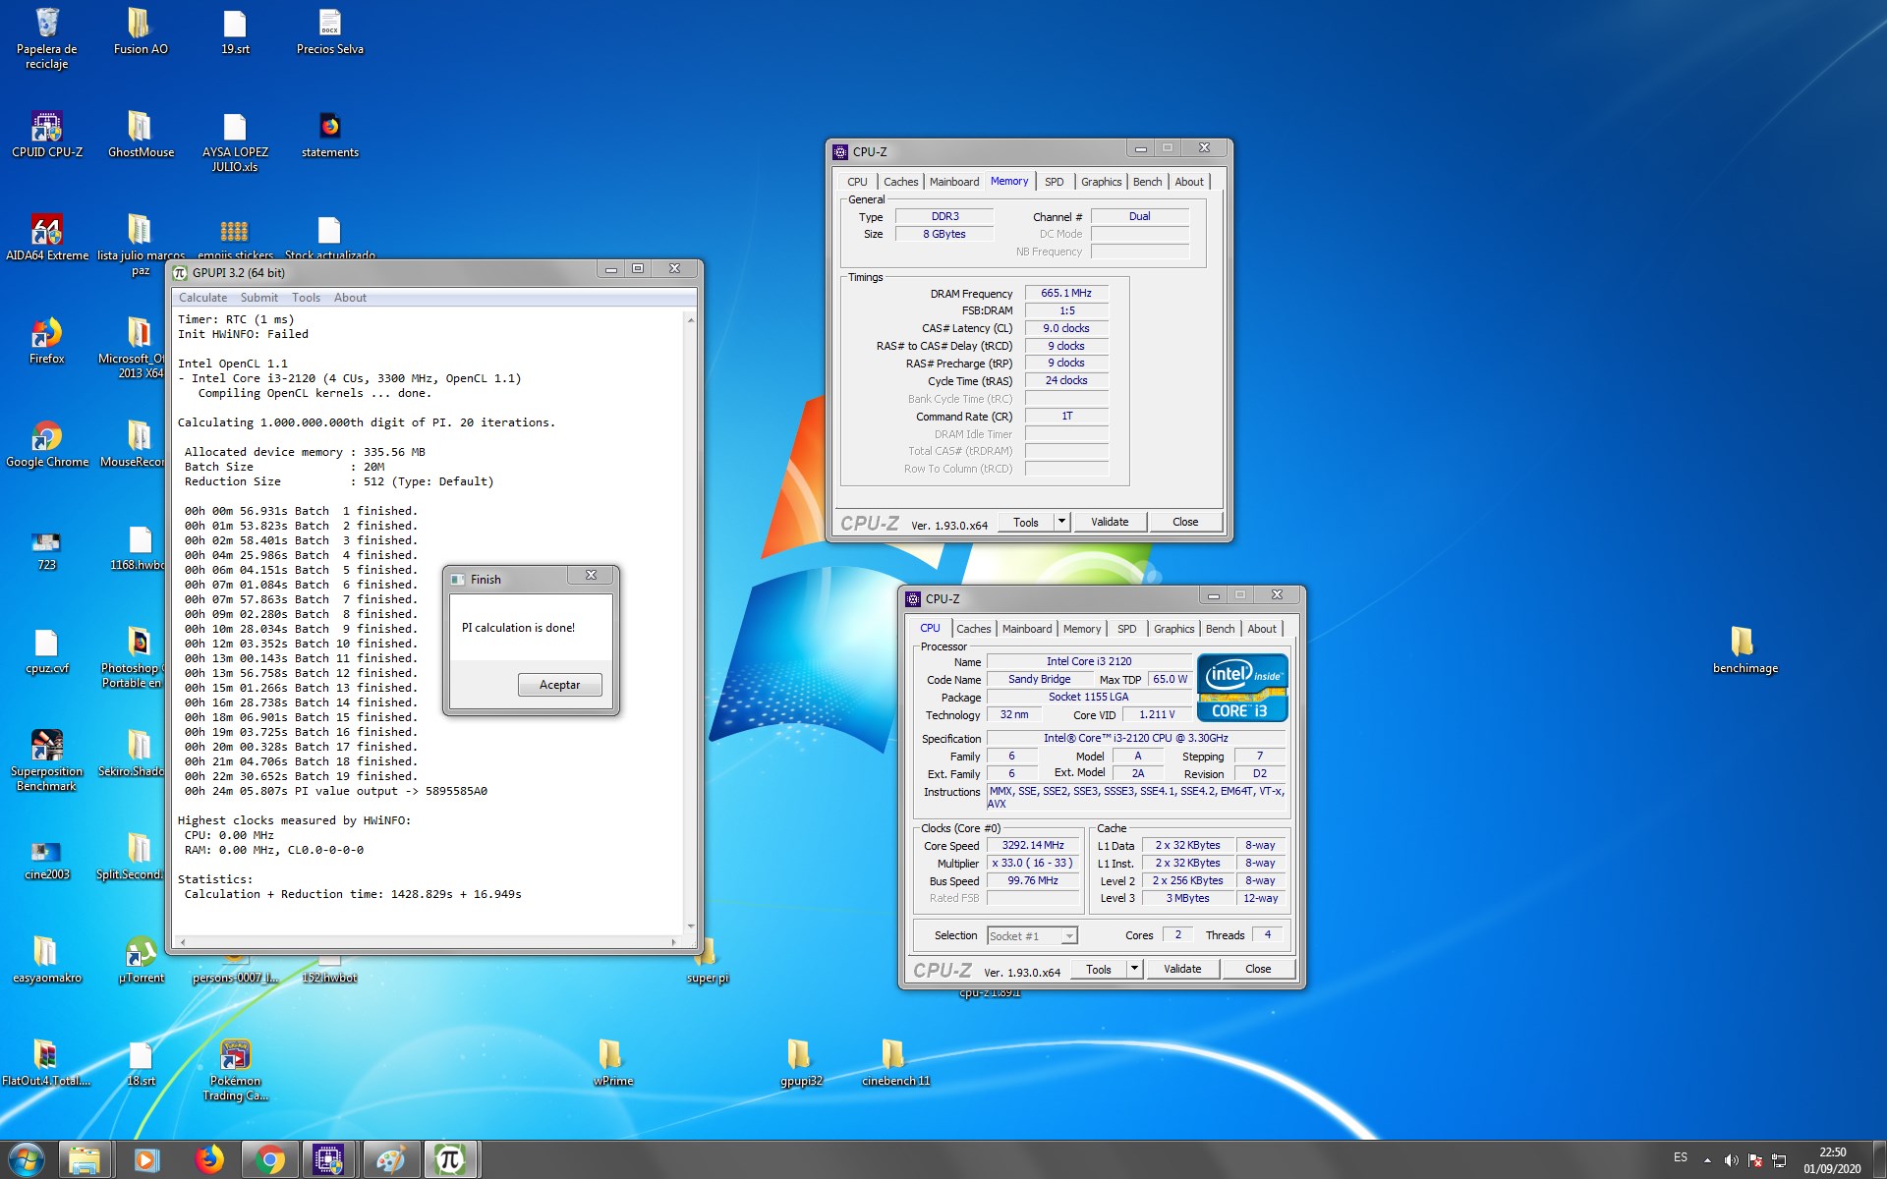Viewport: 1887px width, 1179px height.
Task: Switch to Graphics tab in lower CPU-Z
Action: pyautogui.click(x=1173, y=629)
